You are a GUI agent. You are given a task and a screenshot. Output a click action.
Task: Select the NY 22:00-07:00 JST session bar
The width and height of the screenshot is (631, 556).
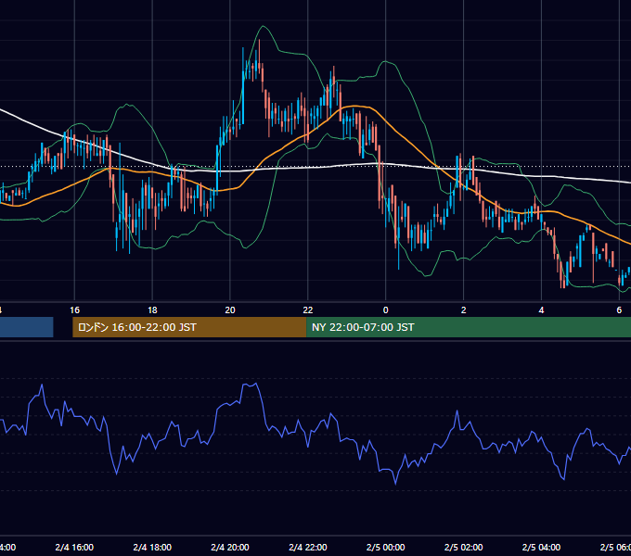pyautogui.click(x=469, y=327)
